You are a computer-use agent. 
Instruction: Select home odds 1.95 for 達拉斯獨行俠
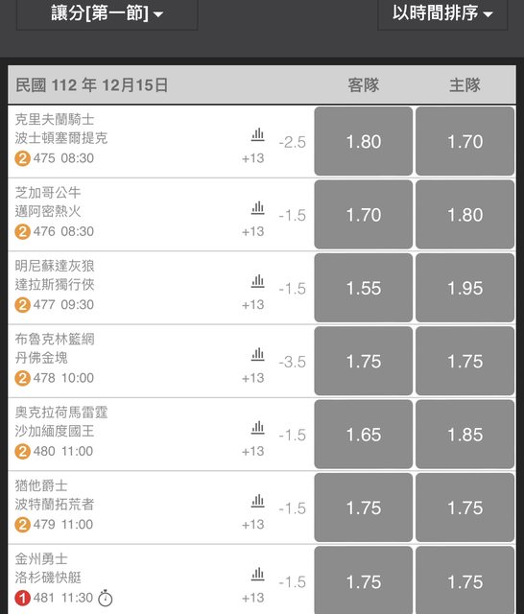[464, 288]
